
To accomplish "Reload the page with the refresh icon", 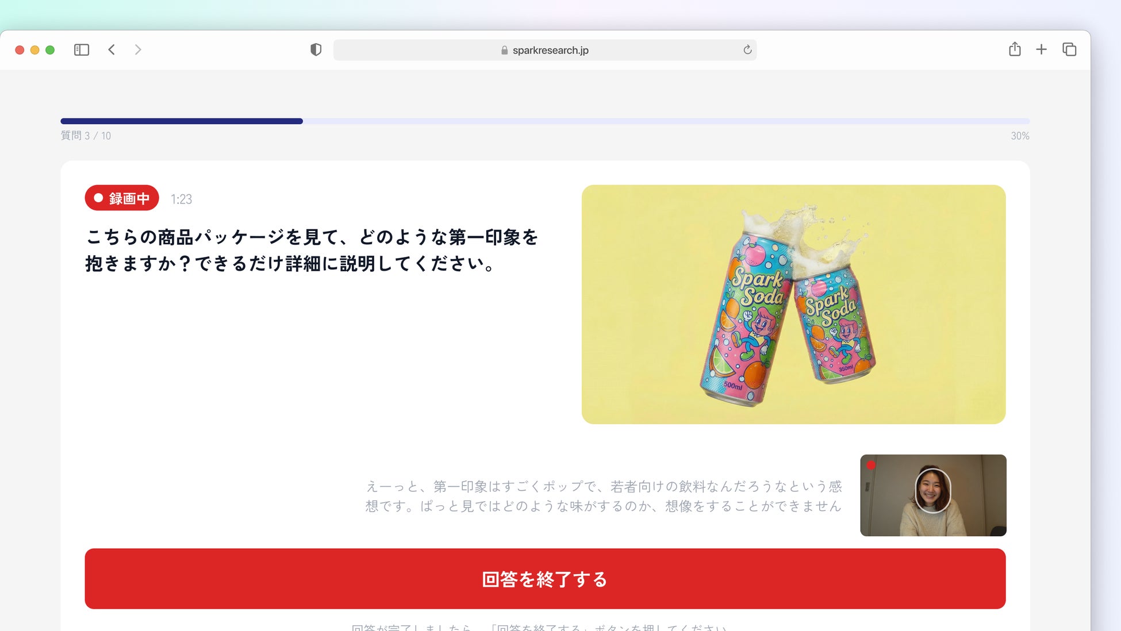I will (x=747, y=50).
